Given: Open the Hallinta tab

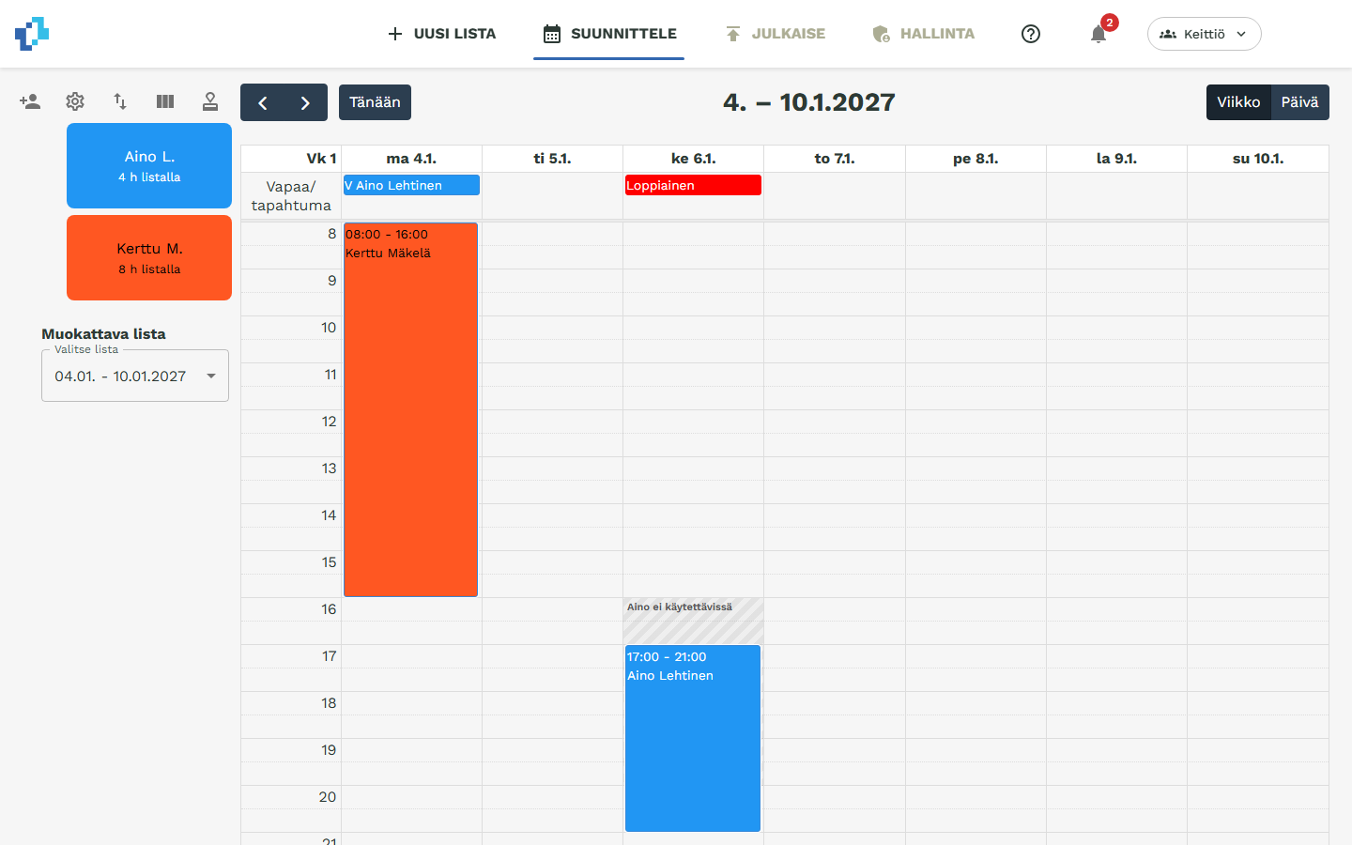Looking at the screenshot, I should click(924, 34).
